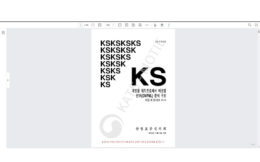Viewport: 260px width, 162px height.
Task: Open the horizontal ellipsis more tools menu
Action: (x=147, y=25)
